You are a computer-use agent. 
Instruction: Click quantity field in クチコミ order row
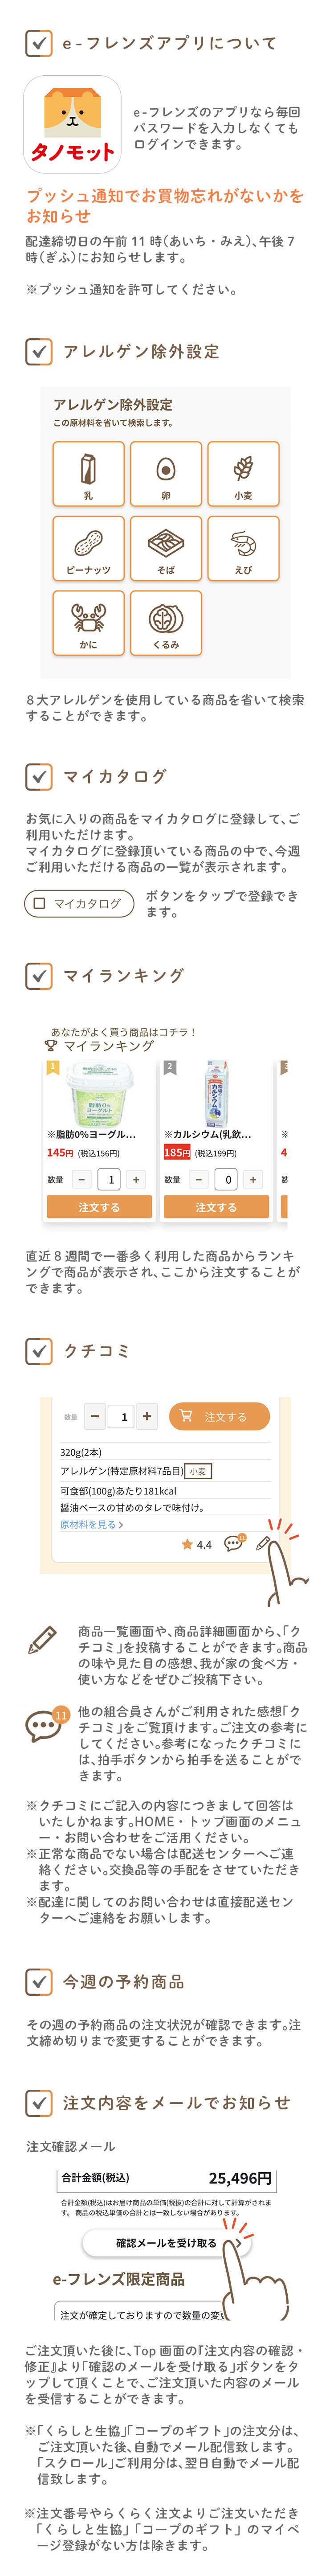pos(123,1416)
